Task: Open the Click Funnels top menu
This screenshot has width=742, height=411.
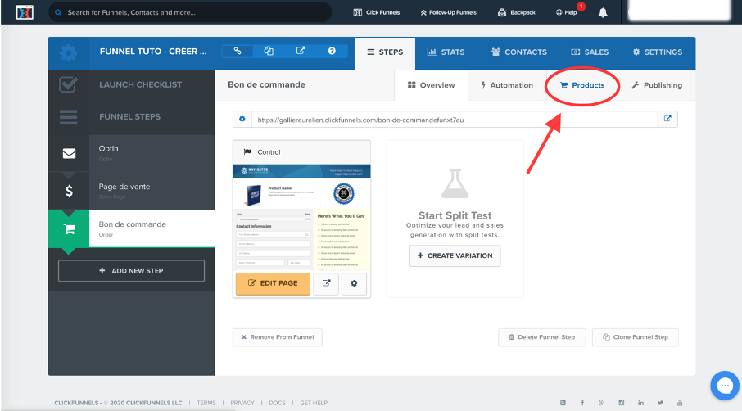Action: point(377,12)
